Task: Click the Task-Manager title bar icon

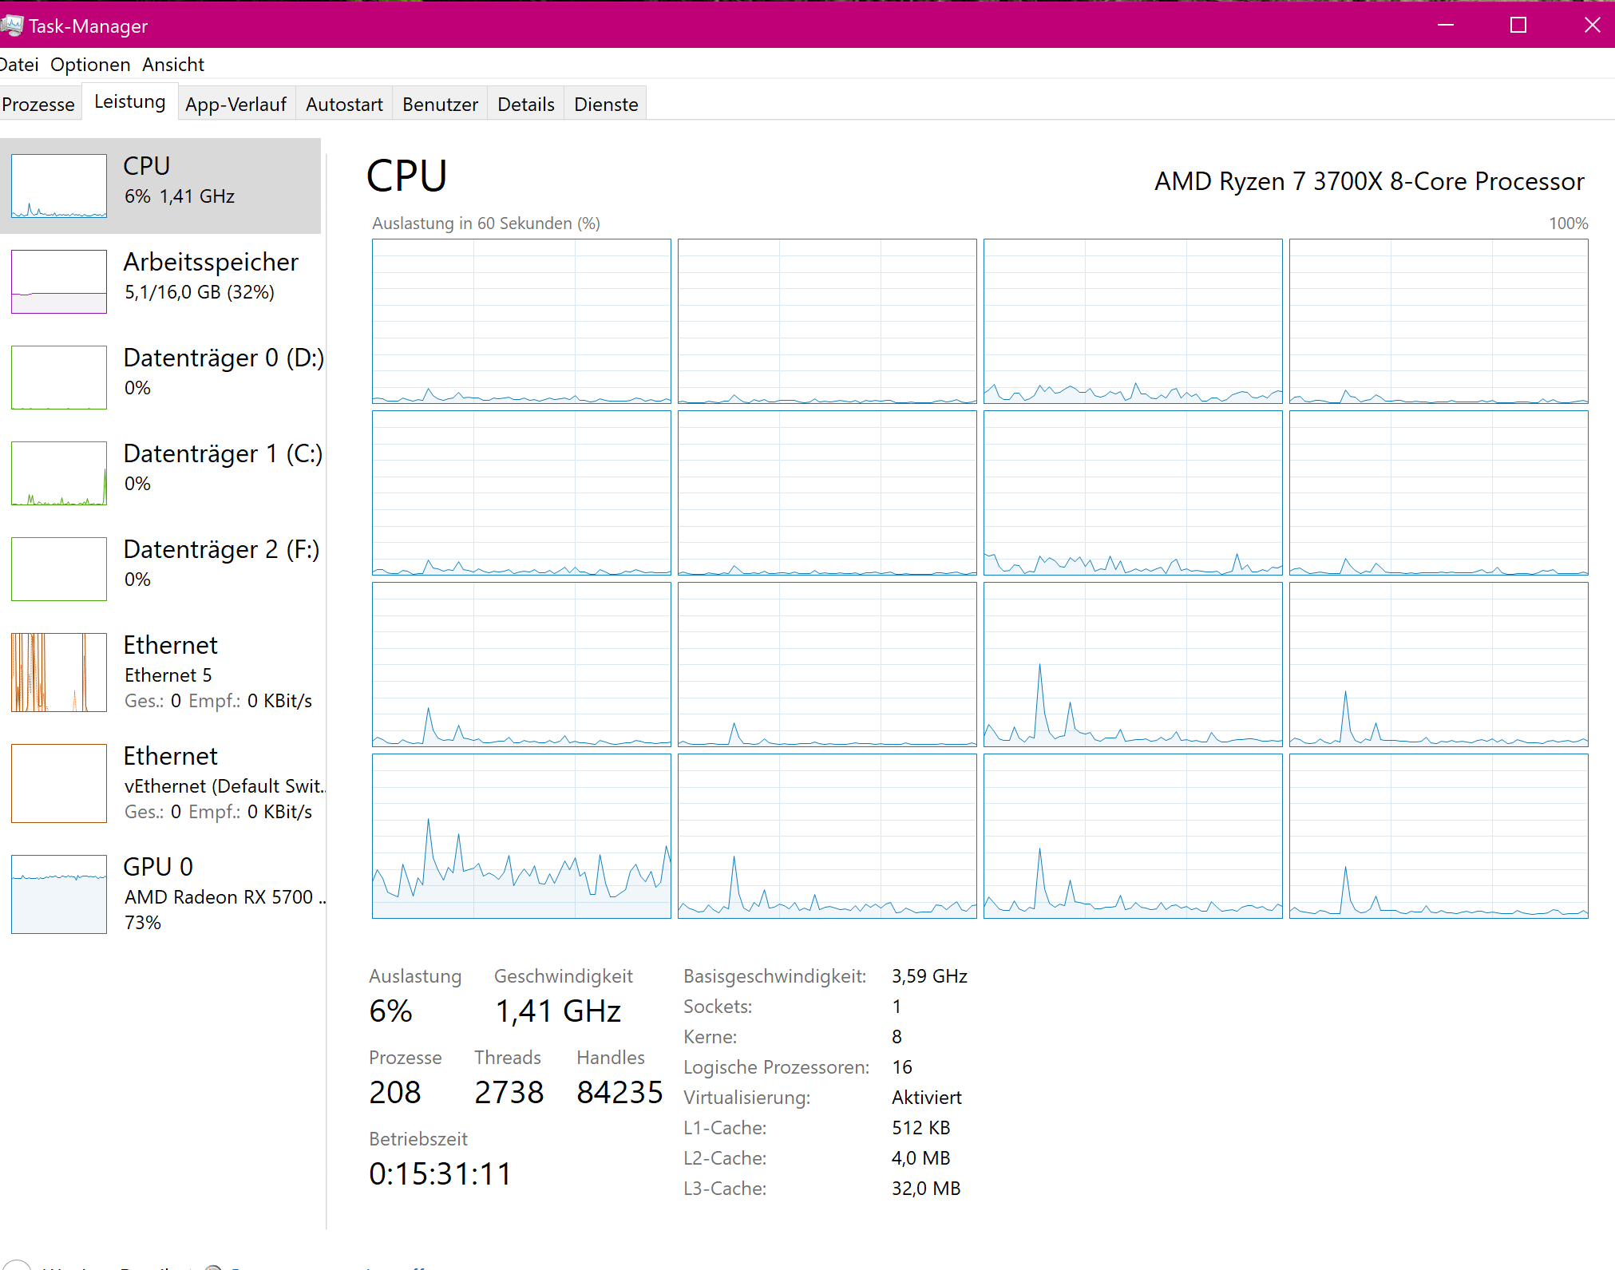Action: pyautogui.click(x=13, y=25)
